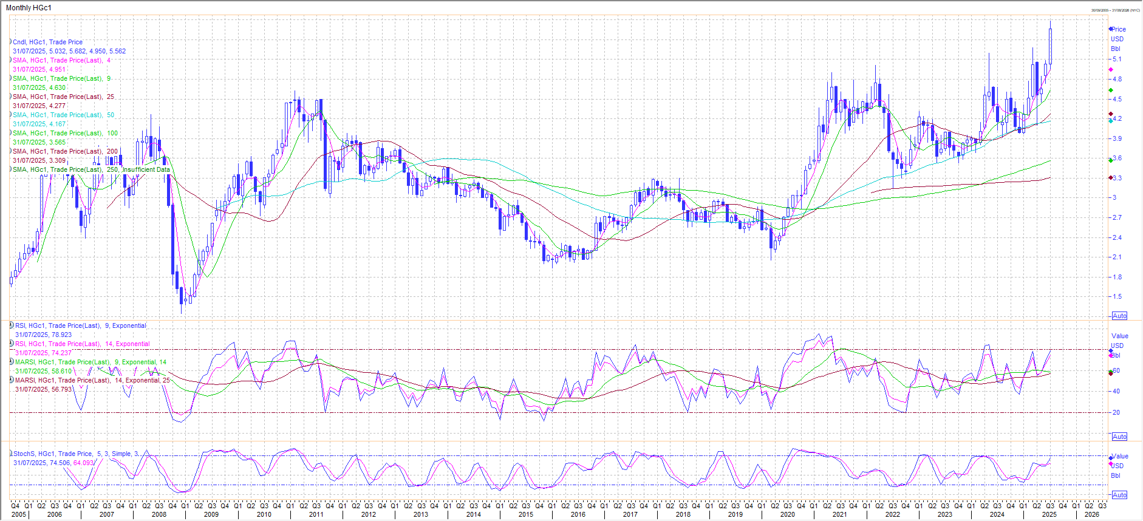Select the 'SMA, HGc1, Trade Price(Last), 4' label

[61, 60]
